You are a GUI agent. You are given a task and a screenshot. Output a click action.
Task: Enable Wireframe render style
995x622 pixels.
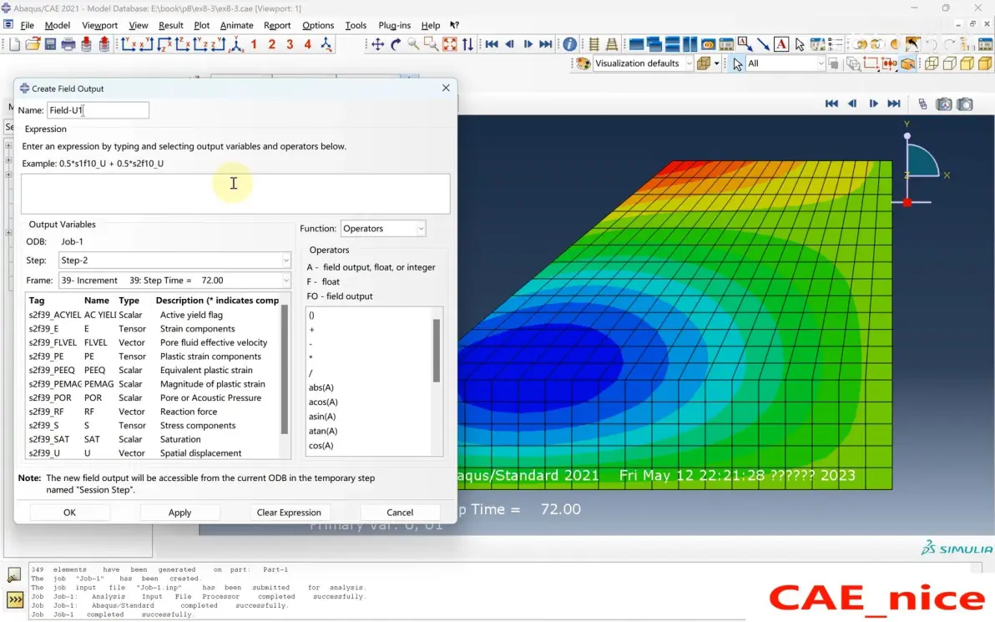(x=931, y=63)
